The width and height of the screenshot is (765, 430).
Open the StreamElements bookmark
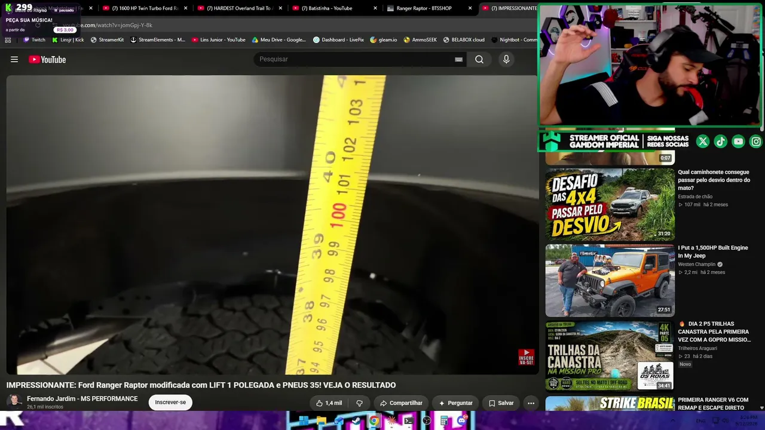158,40
